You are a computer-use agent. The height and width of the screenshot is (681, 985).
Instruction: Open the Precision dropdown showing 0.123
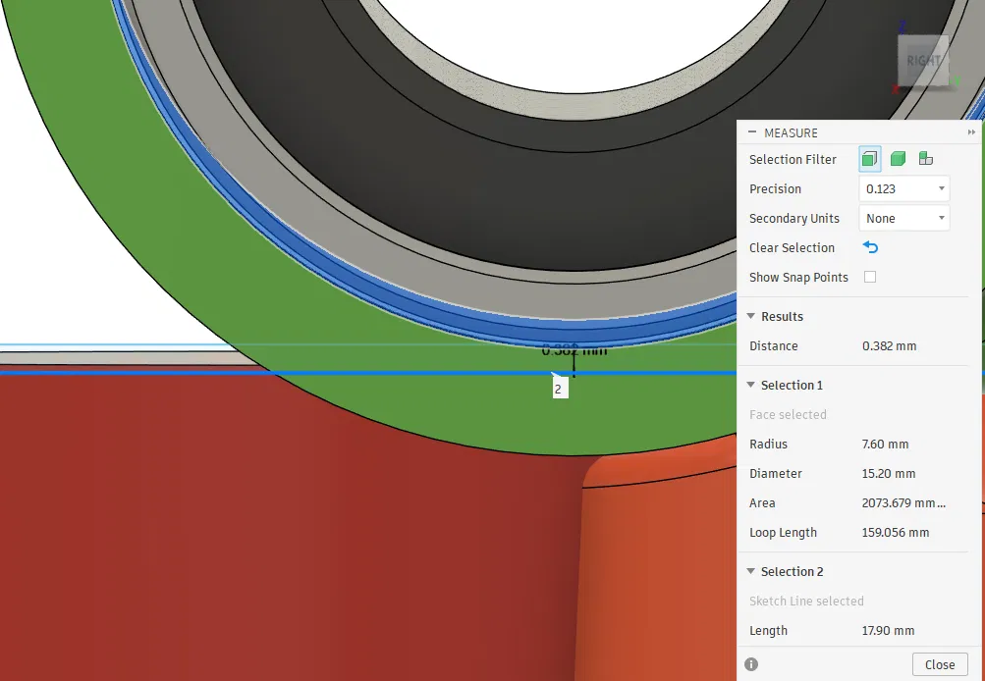pyautogui.click(x=903, y=189)
